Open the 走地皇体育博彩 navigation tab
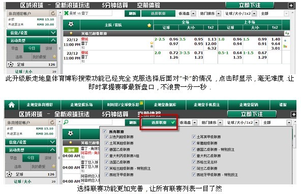The height and width of the screenshot is (194, 301). [x=40, y=105]
